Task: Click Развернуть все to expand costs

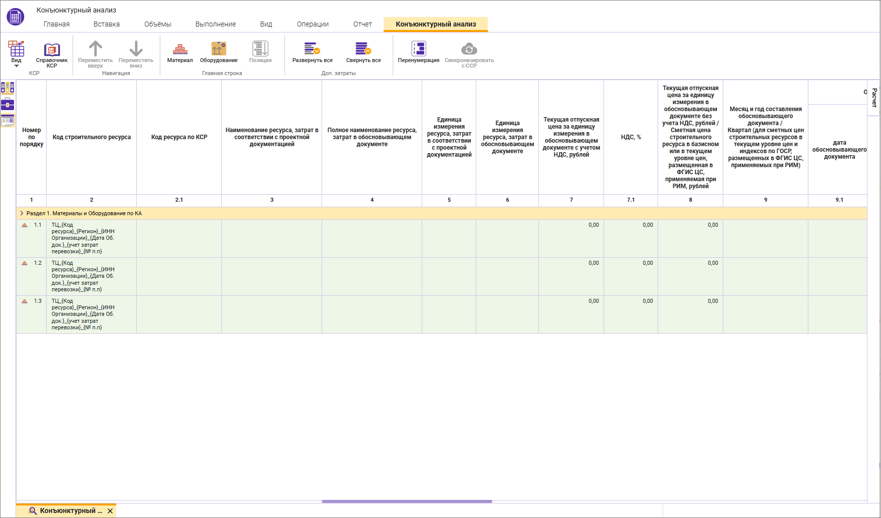Action: pos(312,53)
